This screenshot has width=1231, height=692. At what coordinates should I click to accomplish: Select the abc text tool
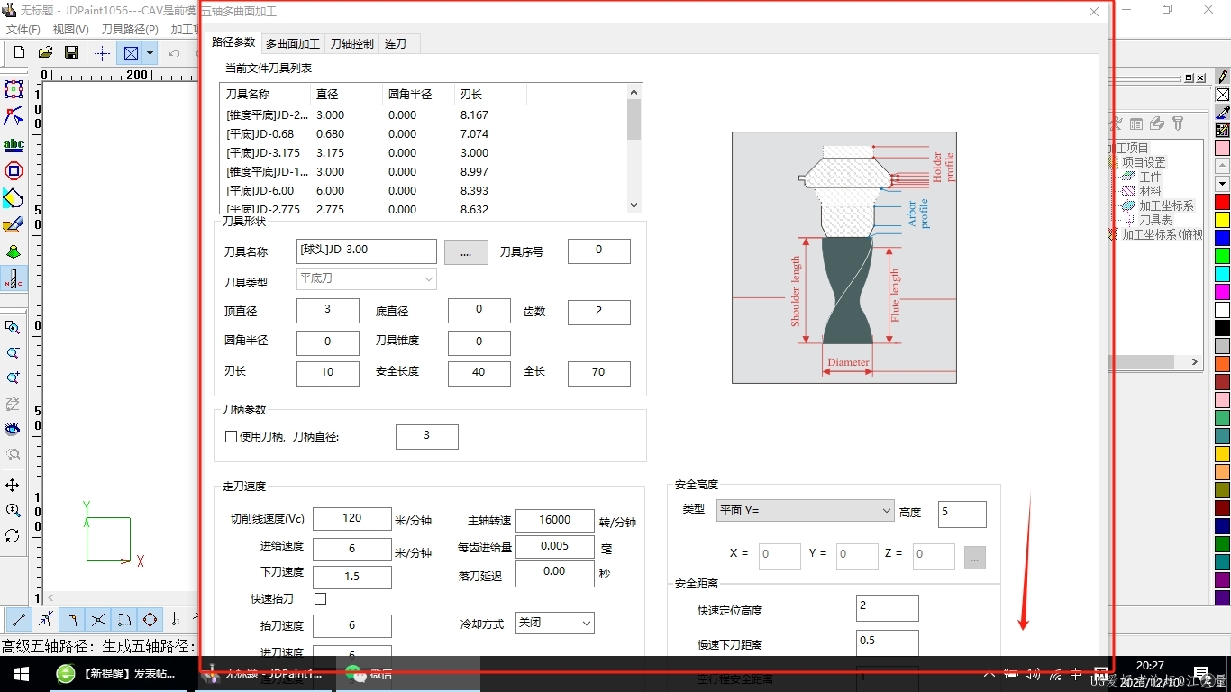click(x=14, y=144)
